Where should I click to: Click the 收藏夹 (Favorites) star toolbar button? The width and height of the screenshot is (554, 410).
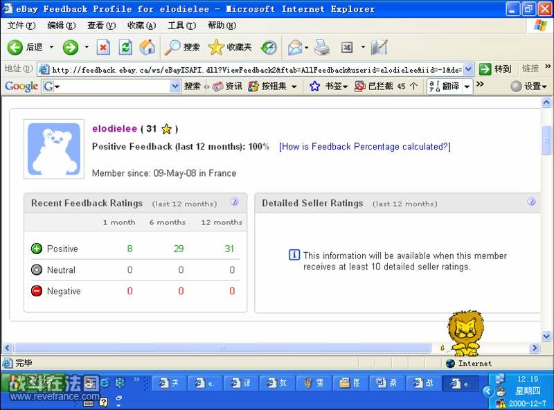(x=231, y=47)
